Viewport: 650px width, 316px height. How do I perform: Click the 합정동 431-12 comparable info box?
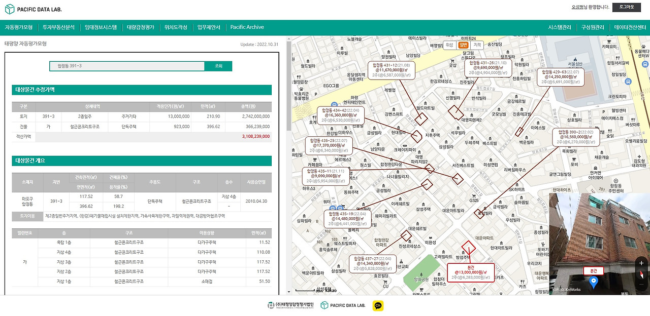pos(391,70)
